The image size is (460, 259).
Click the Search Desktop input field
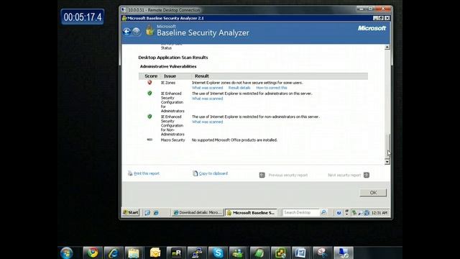[x=300, y=212]
